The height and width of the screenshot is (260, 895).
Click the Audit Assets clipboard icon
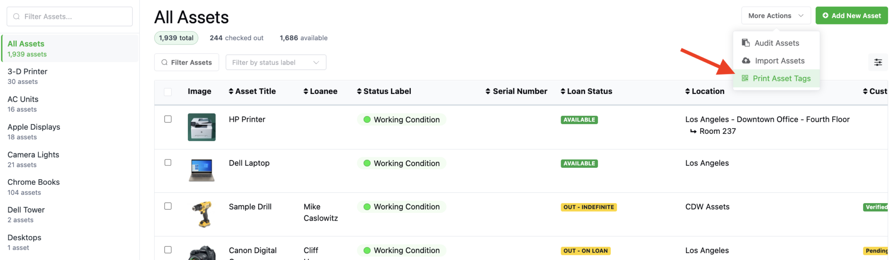746,43
